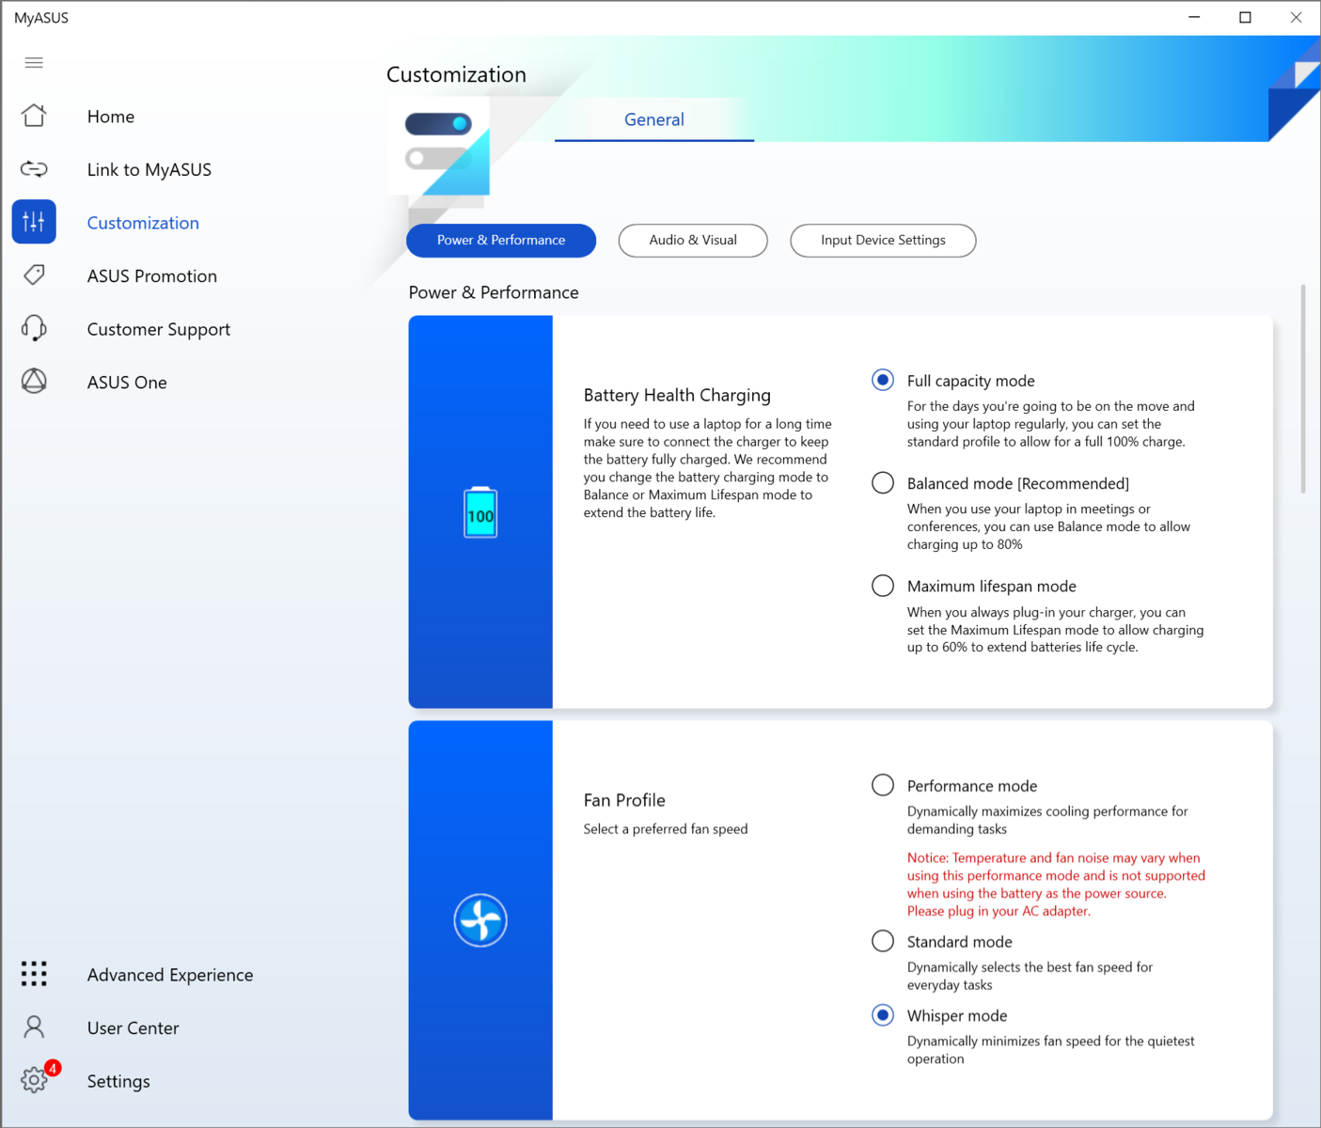Select Whisper mode fan profile

[883, 1015]
